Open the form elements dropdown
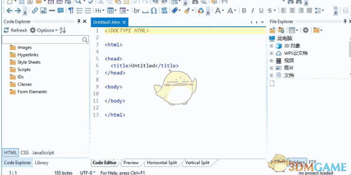This screenshot has width=351, height=175. coord(124,10)
